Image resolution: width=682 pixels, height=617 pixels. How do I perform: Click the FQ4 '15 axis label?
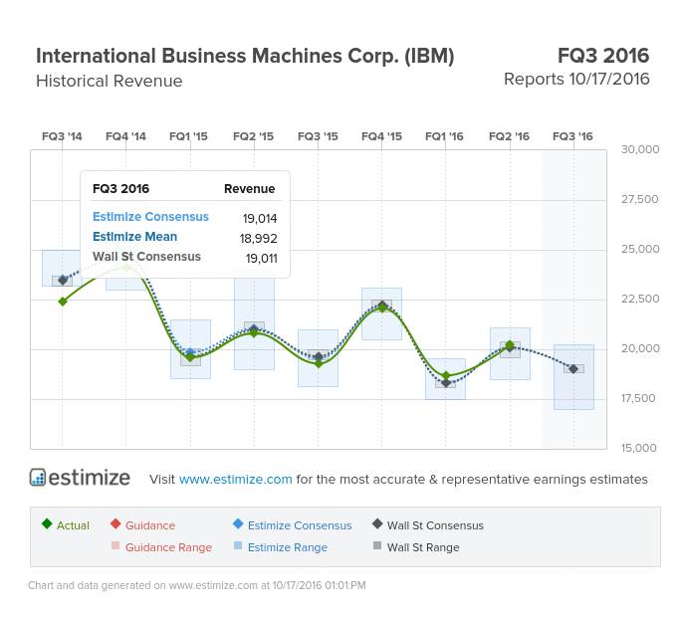[381, 136]
